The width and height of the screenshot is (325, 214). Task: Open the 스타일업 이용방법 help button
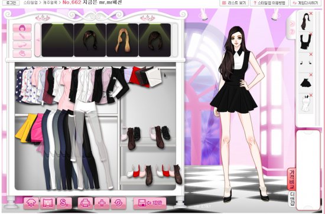pyautogui.click(x=269, y=3)
